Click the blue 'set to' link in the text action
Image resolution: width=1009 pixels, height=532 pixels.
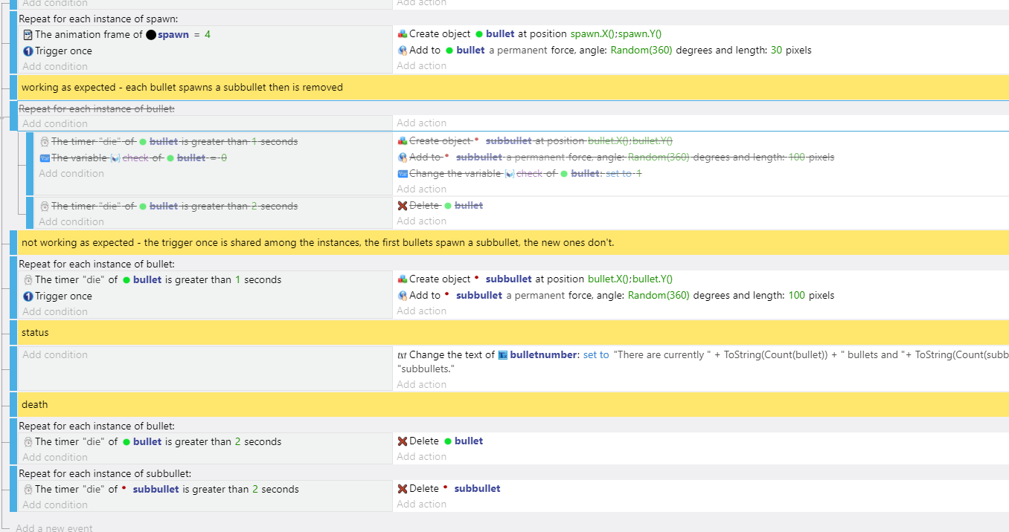click(596, 354)
